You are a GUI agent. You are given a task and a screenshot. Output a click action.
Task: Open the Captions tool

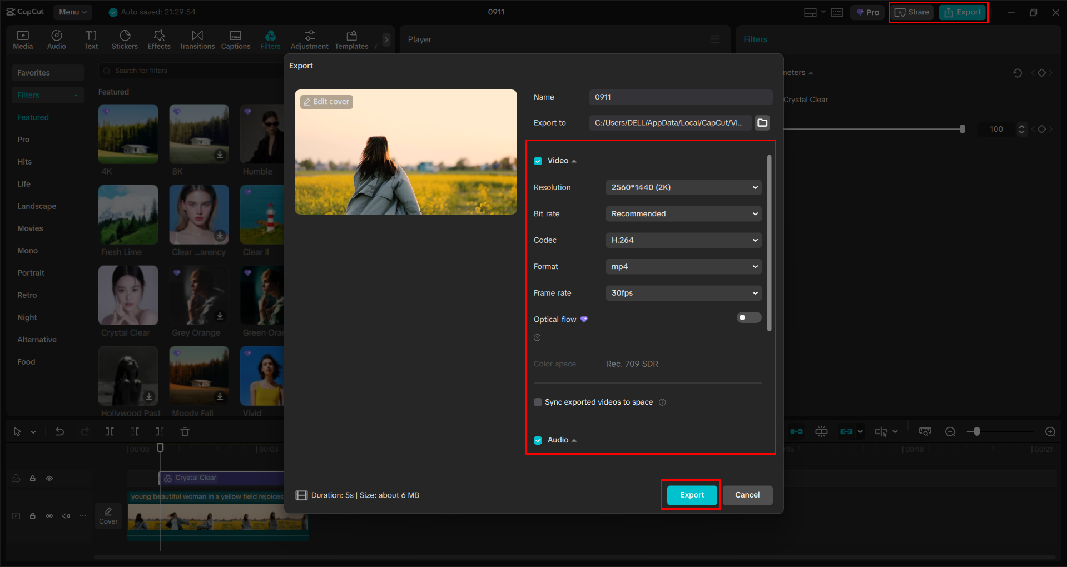pyautogui.click(x=235, y=39)
